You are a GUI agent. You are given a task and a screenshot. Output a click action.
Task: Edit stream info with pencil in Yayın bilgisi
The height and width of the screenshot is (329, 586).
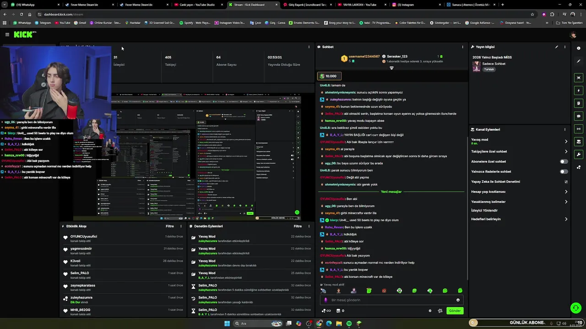pos(557,47)
